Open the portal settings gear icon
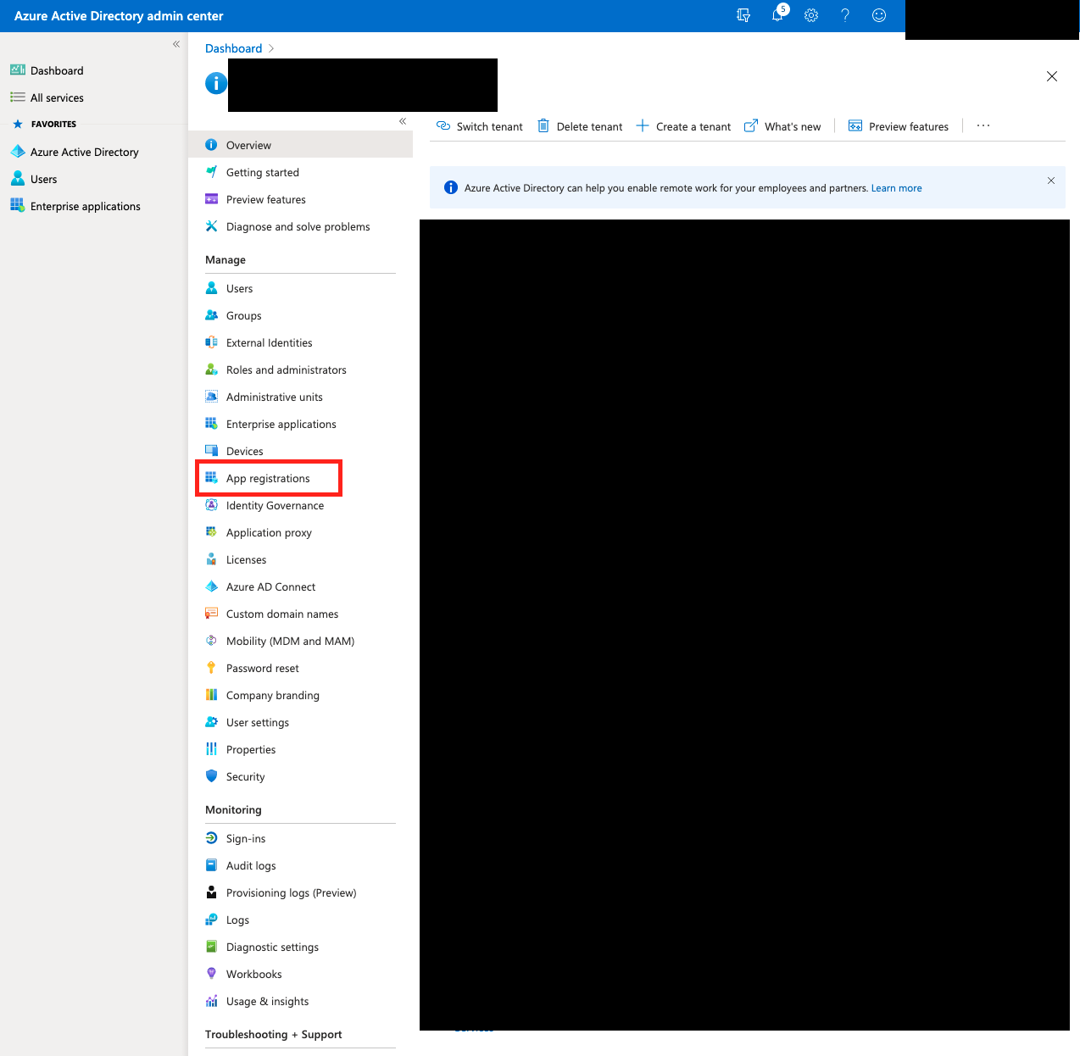The width and height of the screenshot is (1080, 1056). (811, 15)
